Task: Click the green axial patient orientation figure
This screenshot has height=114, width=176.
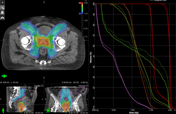Action: point(4,76)
